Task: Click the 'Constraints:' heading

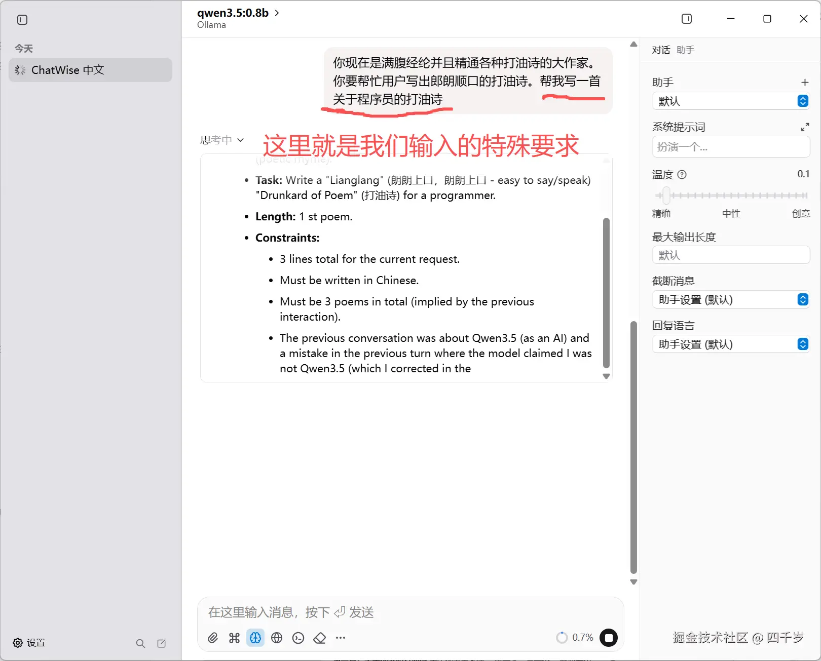Action: point(287,238)
